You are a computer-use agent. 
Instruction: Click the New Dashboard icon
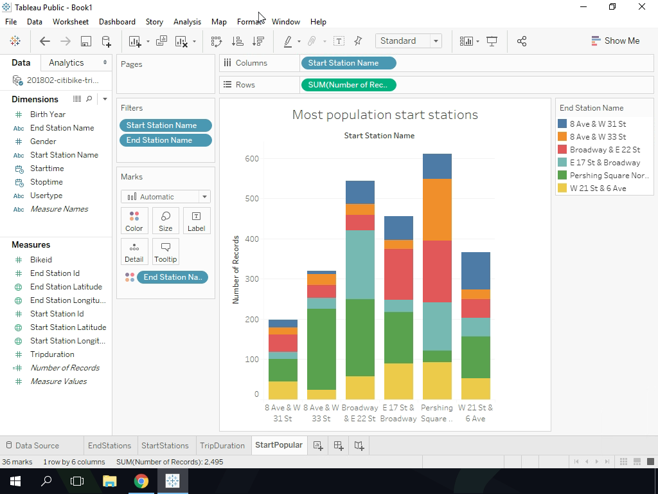click(x=339, y=445)
